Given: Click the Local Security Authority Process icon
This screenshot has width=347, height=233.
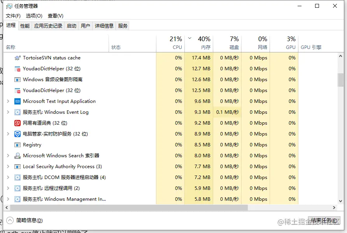Looking at the screenshot, I should 18,167.
